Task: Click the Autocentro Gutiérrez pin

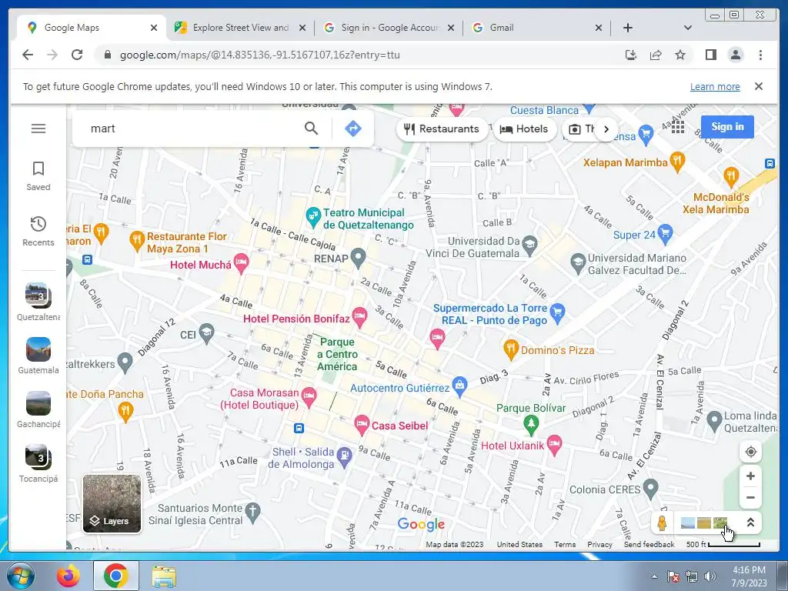Action: pyautogui.click(x=459, y=386)
